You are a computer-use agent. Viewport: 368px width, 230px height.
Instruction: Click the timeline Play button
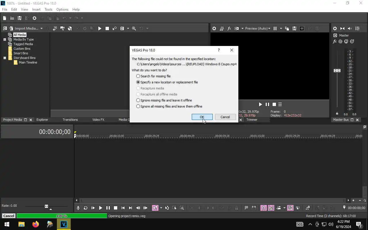point(100,208)
